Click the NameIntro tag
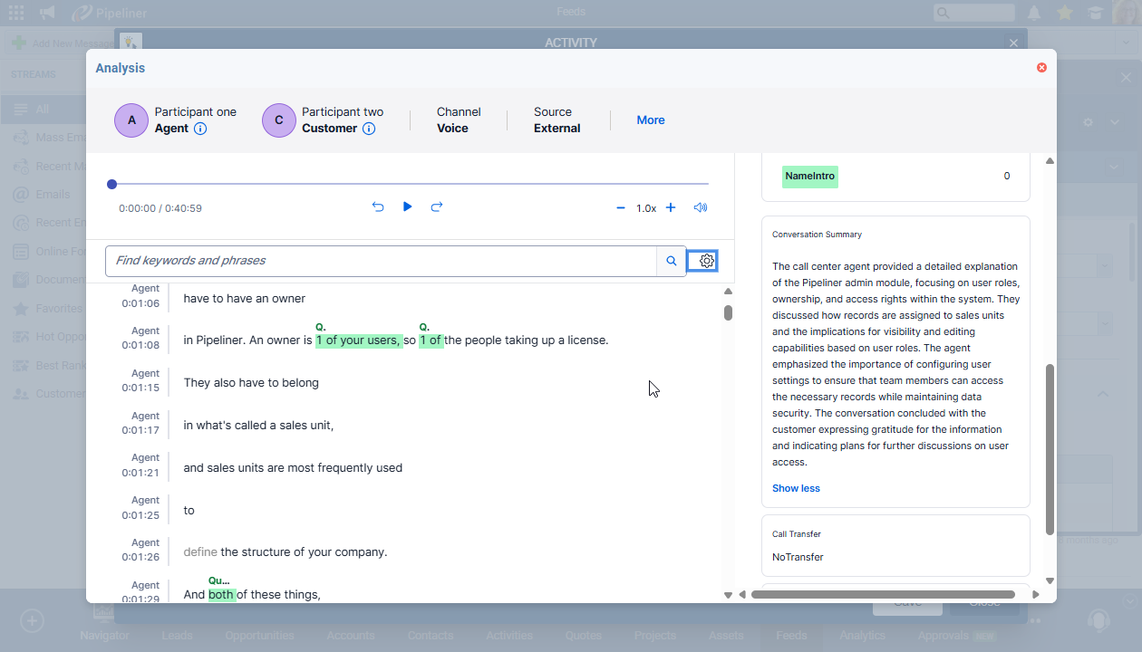This screenshot has width=1142, height=652. [809, 177]
